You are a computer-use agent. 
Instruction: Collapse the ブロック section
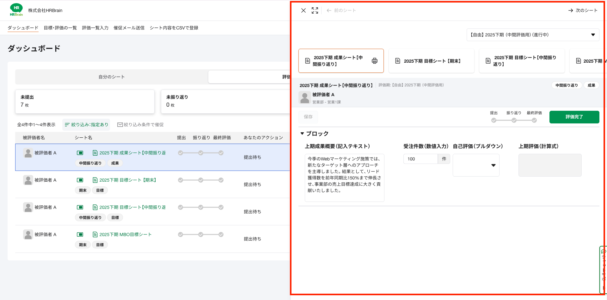tap(302, 134)
